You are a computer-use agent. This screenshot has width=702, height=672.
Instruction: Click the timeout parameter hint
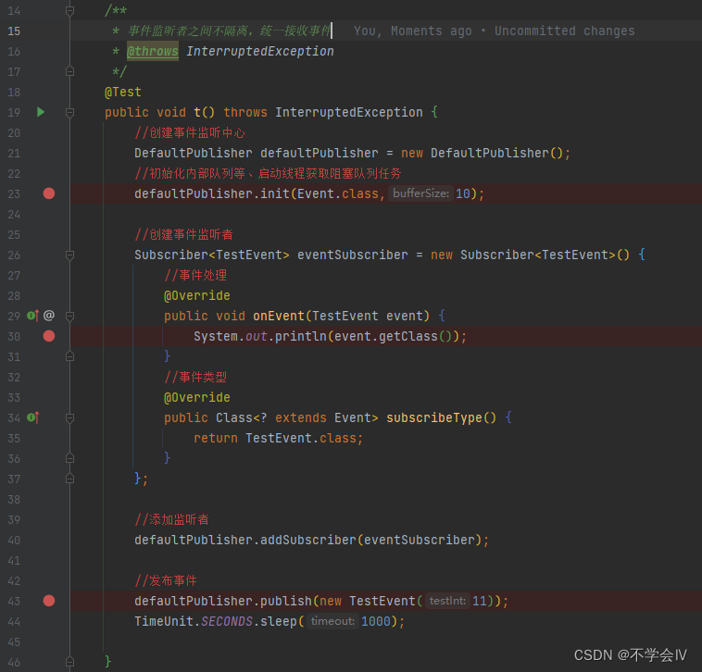(332, 621)
